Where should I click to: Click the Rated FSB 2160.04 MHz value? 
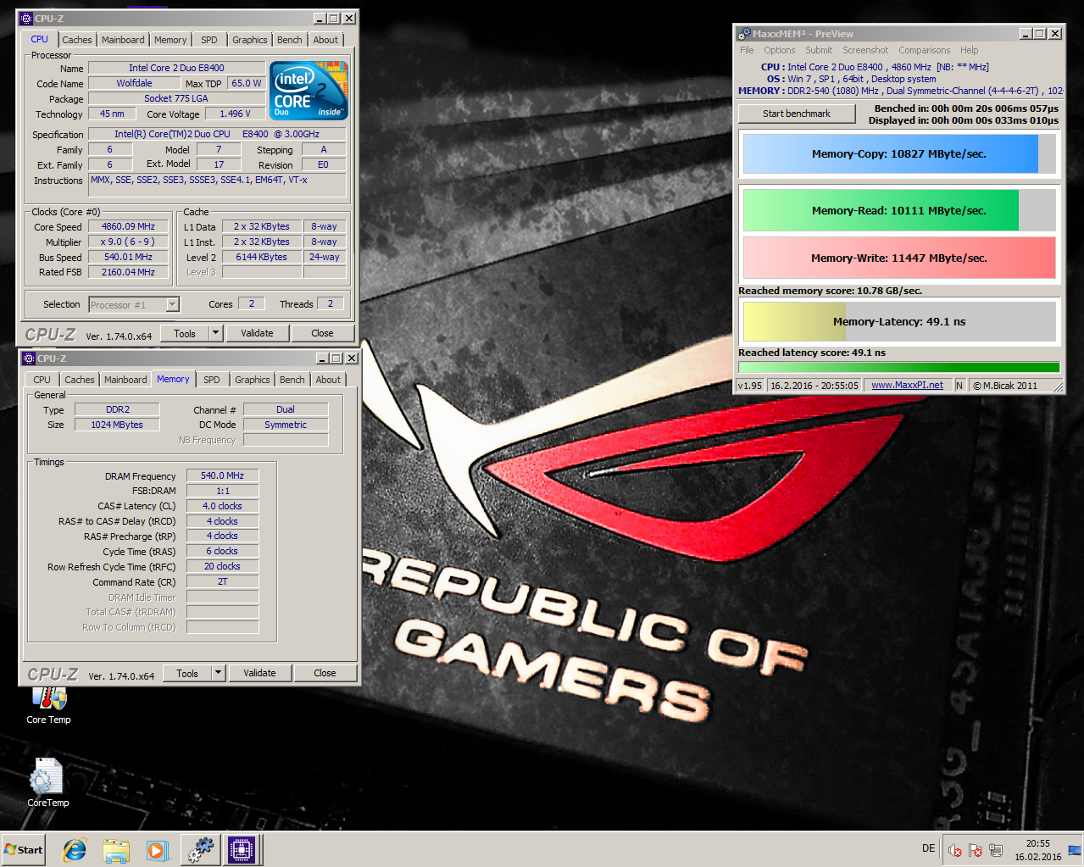pos(128,272)
